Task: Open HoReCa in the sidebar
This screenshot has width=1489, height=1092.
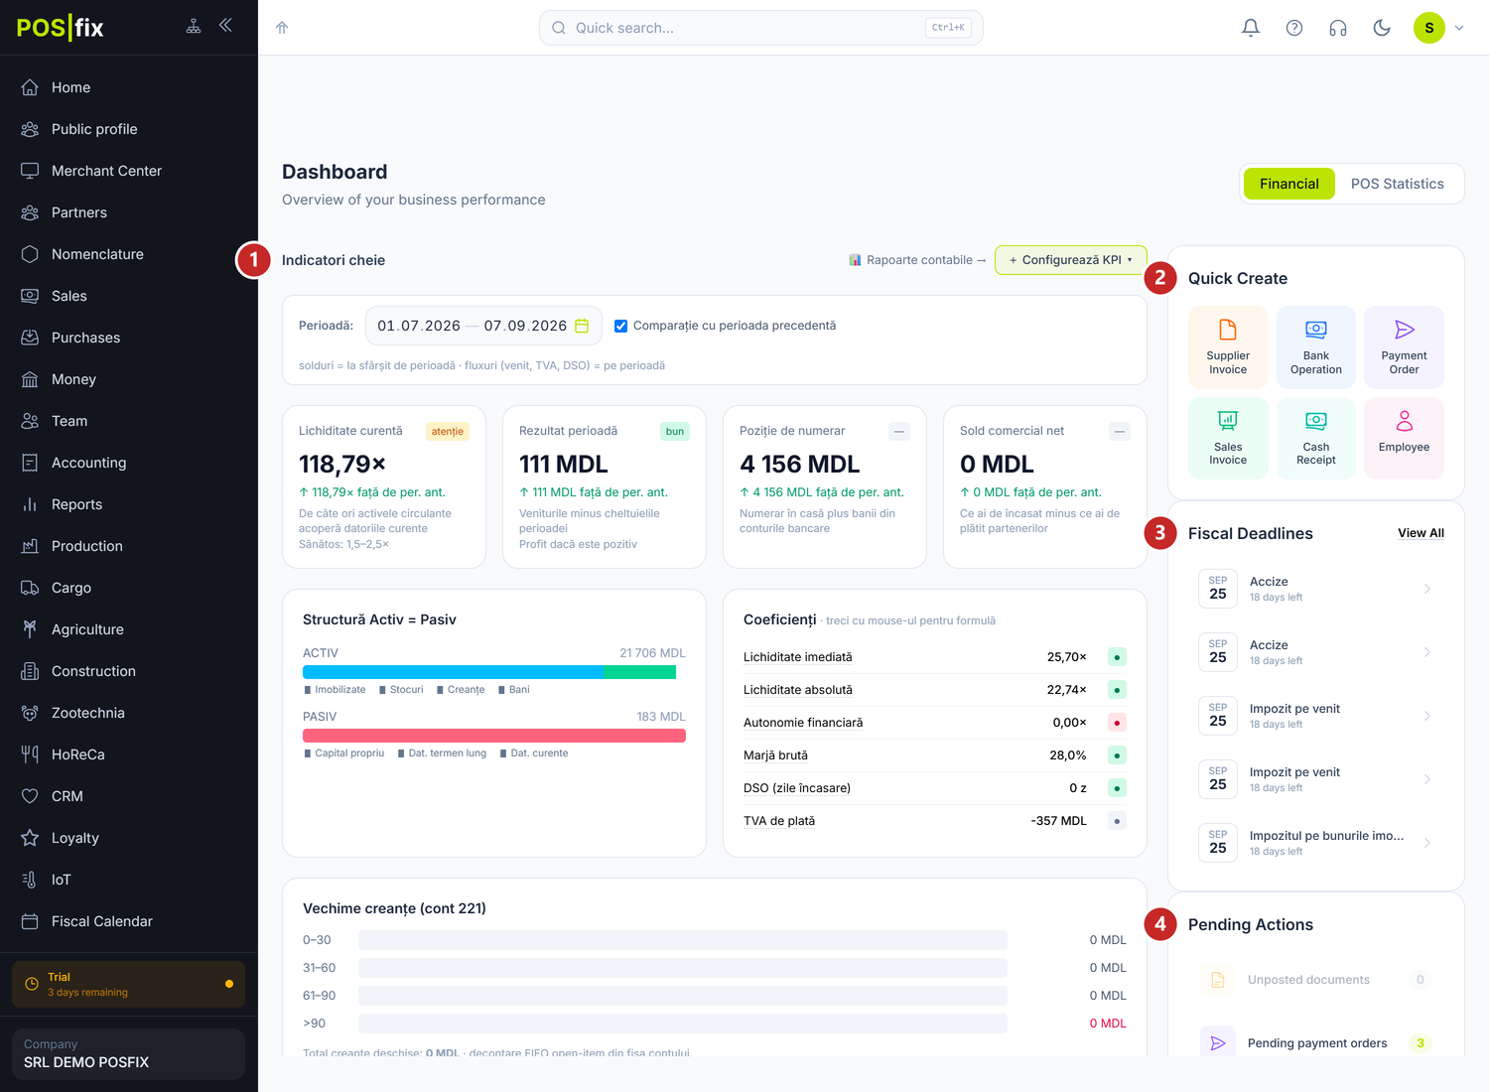Action: coord(129,754)
